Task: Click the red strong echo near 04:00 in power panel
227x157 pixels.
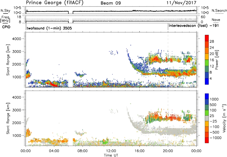Action: click(x=54, y=85)
